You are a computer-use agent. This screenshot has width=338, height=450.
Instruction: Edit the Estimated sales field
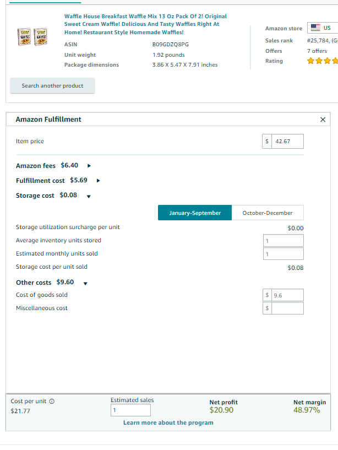(130, 410)
